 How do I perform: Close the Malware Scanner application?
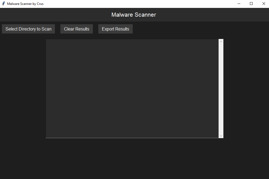pos(264,4)
